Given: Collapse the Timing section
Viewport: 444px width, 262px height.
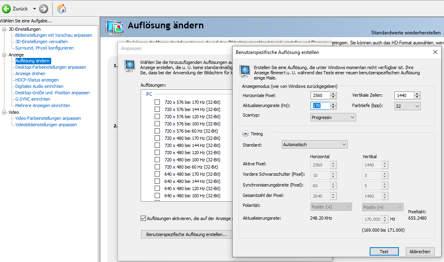Looking at the screenshot, I should [x=245, y=134].
